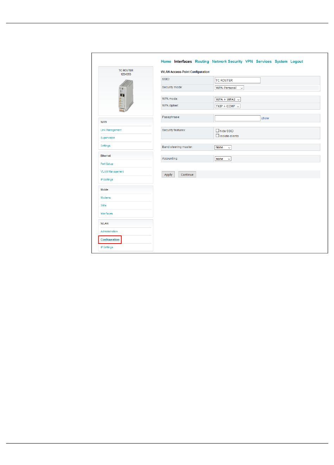Enable the hide SSID checkbox
The height and width of the screenshot is (465, 334).
click(217, 131)
